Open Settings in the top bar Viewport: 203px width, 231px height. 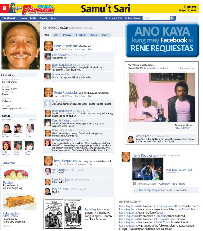click(129, 18)
